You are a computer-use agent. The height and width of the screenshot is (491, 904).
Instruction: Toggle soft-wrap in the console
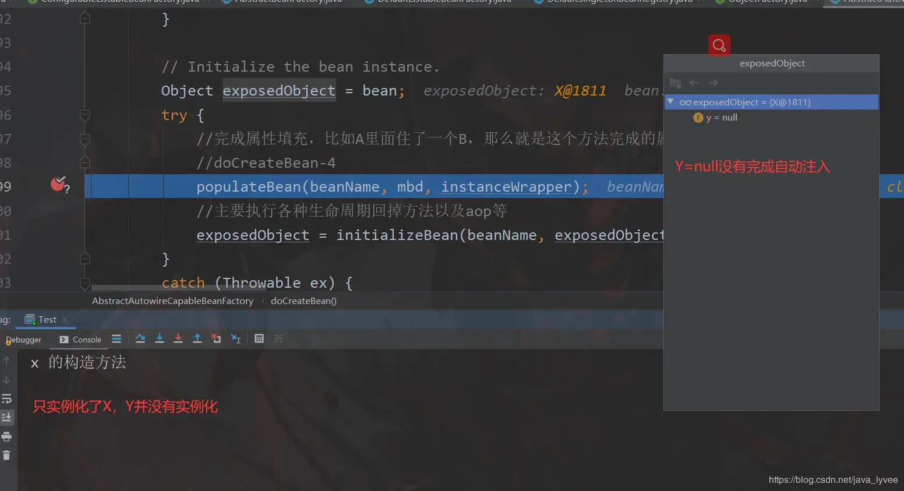pyautogui.click(x=6, y=399)
